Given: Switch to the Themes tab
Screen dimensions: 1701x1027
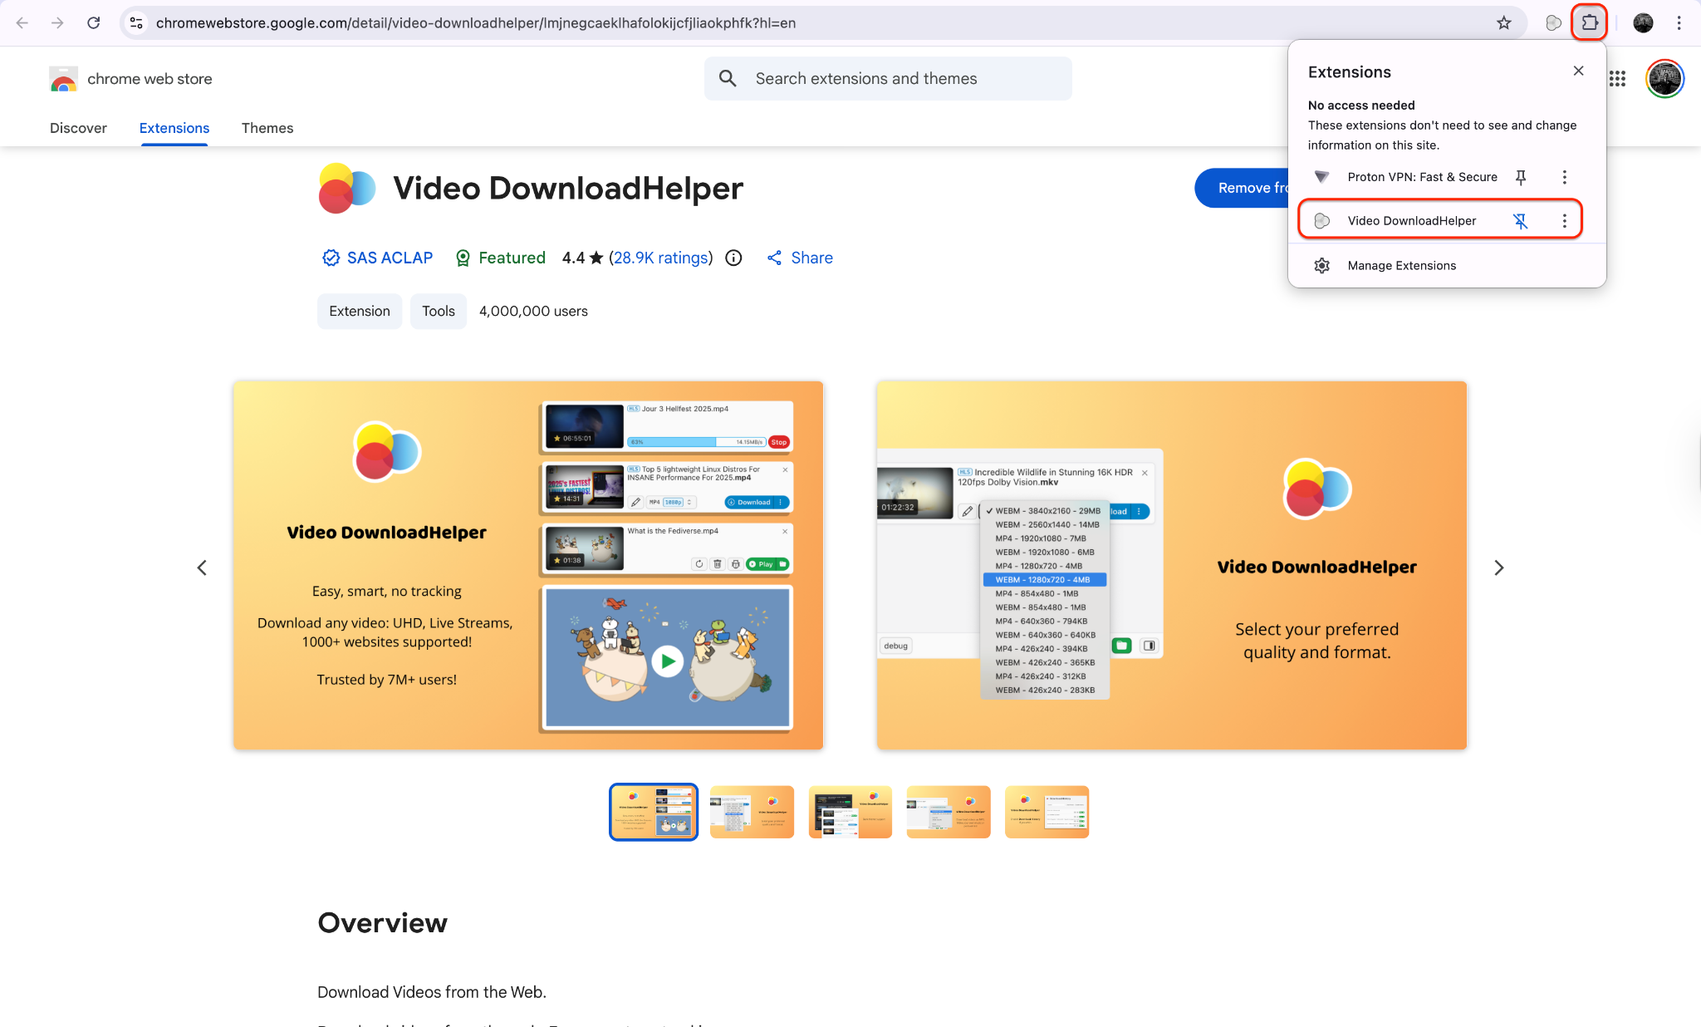Looking at the screenshot, I should pyautogui.click(x=267, y=128).
